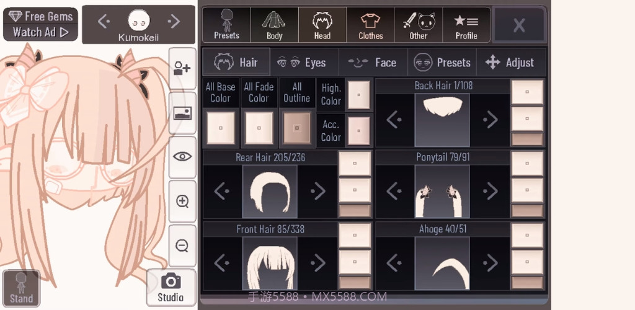This screenshot has height=310, width=635.
Task: Click the Ahoge hair preview thumbnail
Action: click(442, 263)
